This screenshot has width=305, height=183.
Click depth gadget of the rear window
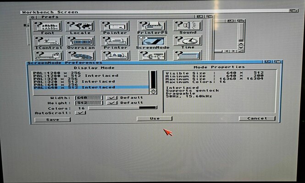[241, 21]
